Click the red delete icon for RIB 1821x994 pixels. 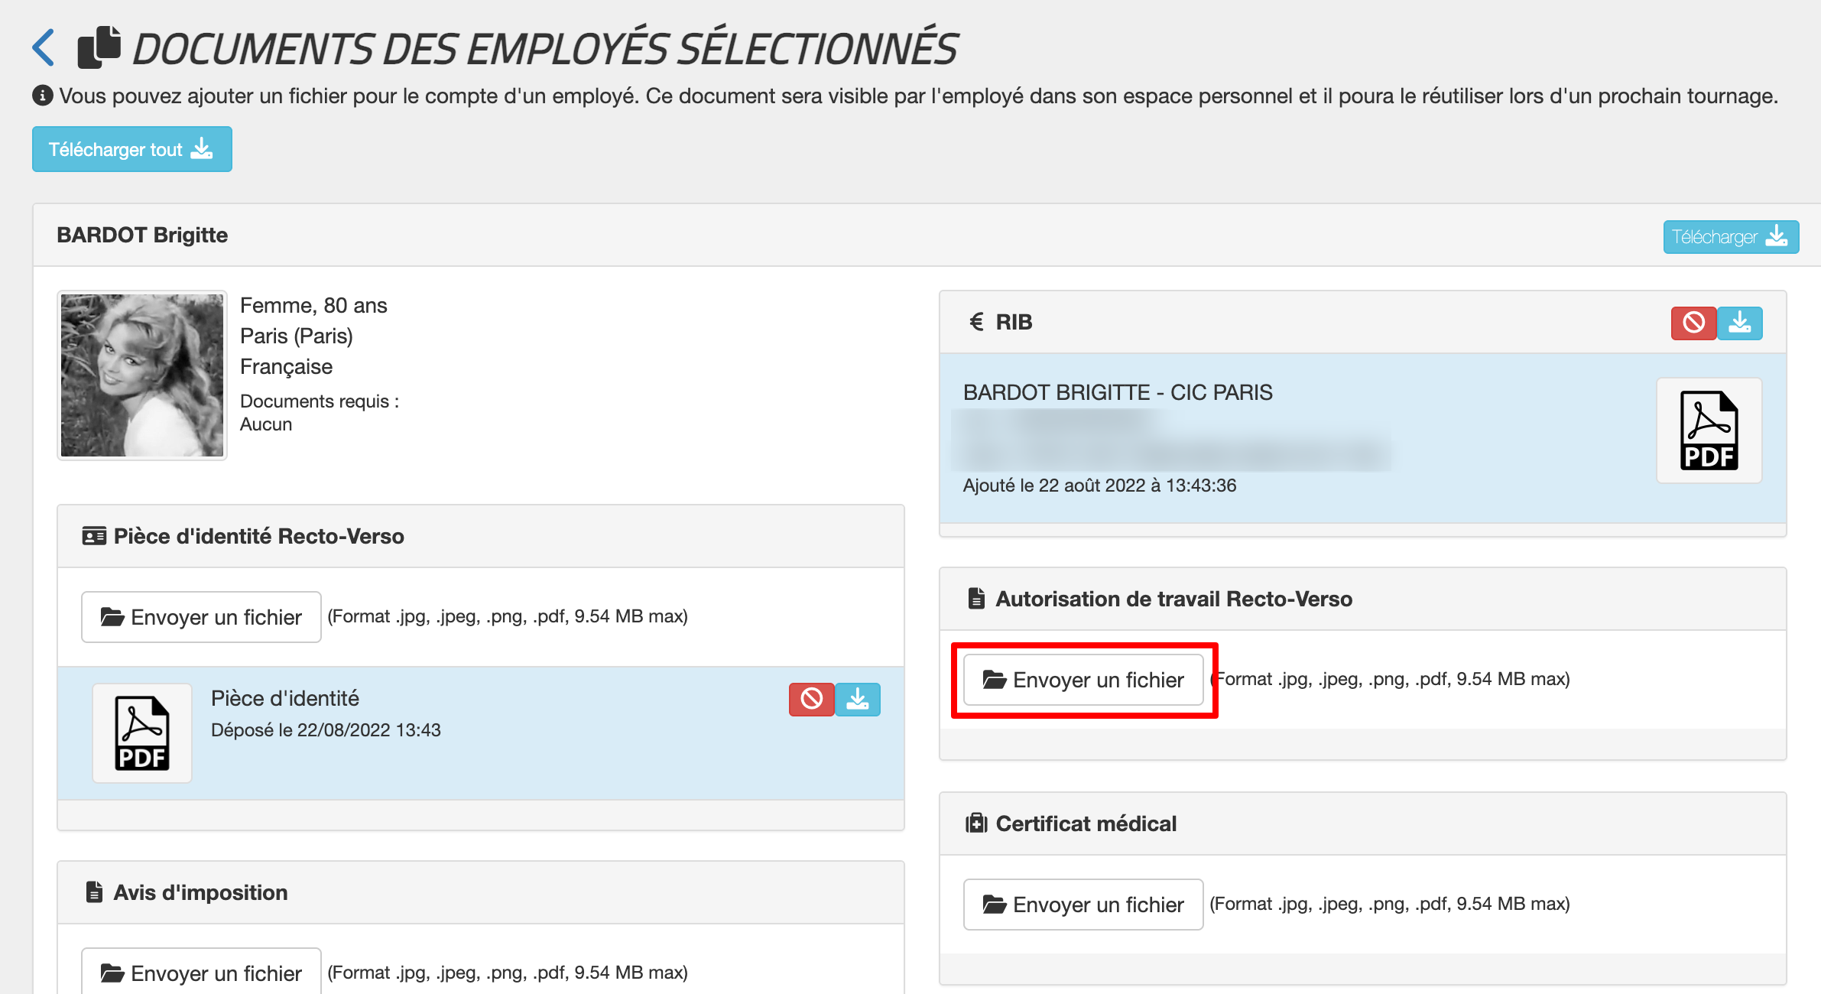coord(1693,323)
